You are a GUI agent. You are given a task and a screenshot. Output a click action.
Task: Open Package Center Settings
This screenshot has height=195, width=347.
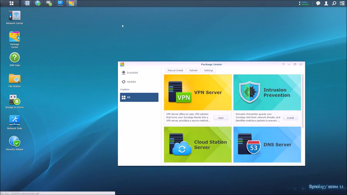(209, 71)
